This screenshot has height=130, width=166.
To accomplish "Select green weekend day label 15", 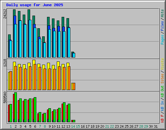I will pyautogui.click(x=78, y=126).
